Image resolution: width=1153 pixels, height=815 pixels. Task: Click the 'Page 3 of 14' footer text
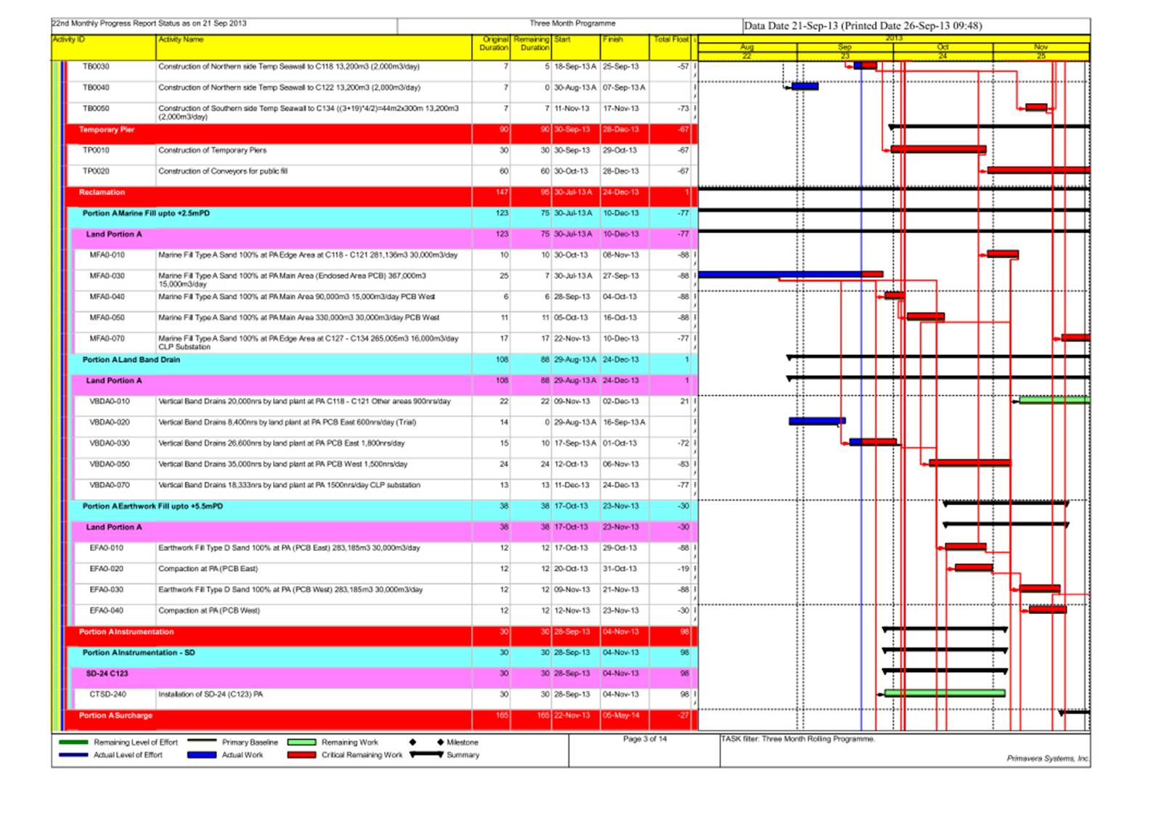coord(645,739)
